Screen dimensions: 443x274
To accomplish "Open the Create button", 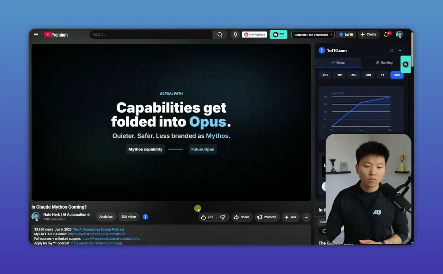I will tap(368, 35).
